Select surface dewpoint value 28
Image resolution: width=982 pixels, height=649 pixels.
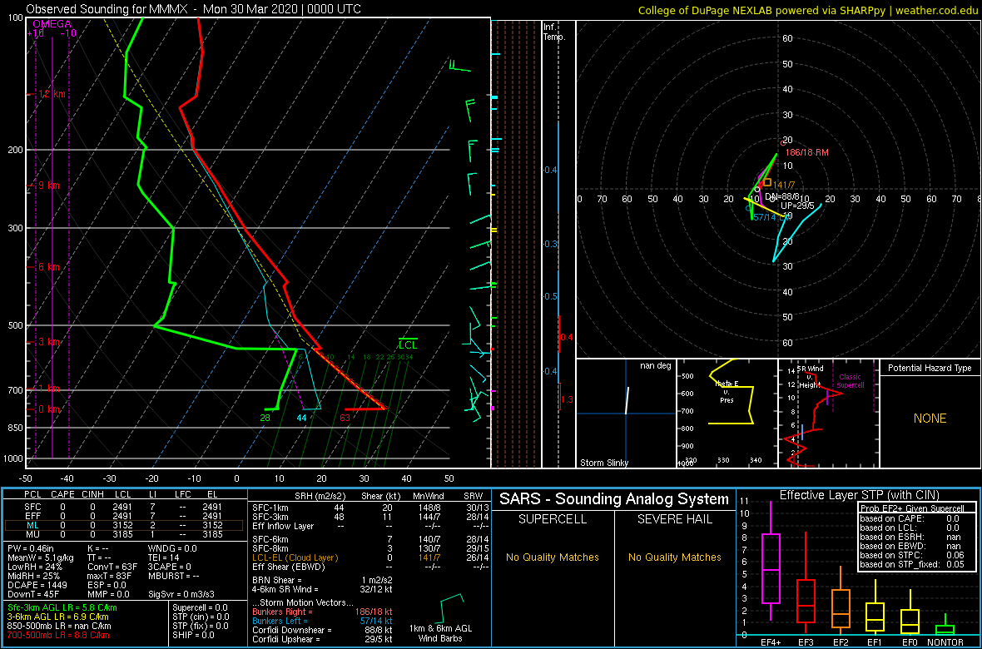tap(265, 418)
